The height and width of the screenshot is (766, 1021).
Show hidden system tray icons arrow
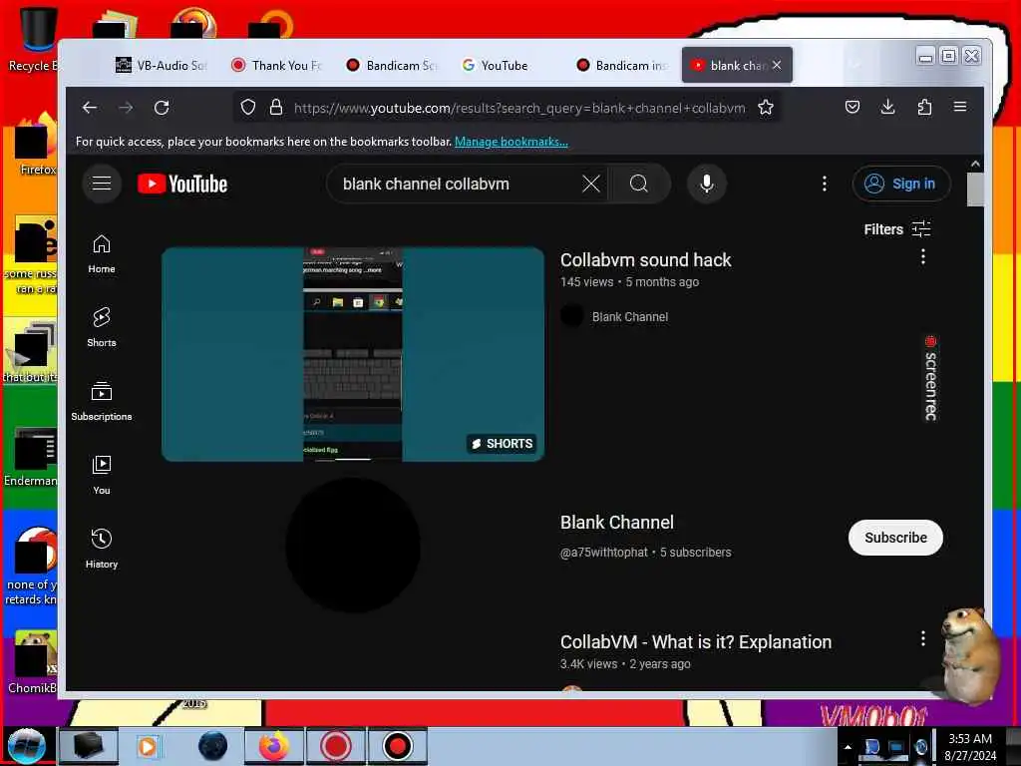(848, 746)
